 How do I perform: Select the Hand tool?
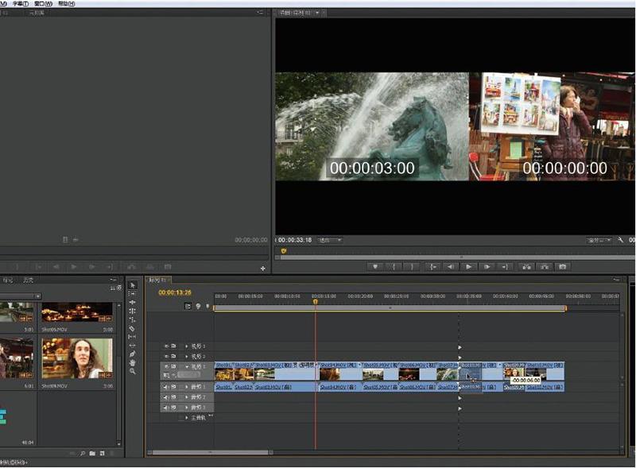point(133,362)
